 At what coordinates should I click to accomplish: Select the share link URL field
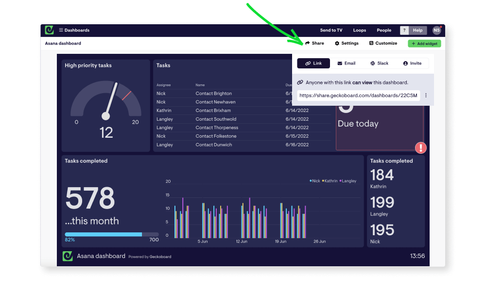click(358, 95)
